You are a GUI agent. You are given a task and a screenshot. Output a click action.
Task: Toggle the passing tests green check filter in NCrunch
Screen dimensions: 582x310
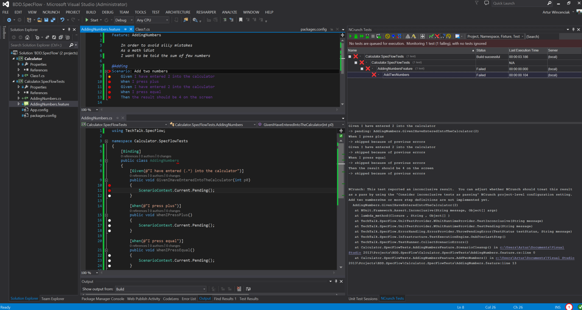tap(431, 37)
